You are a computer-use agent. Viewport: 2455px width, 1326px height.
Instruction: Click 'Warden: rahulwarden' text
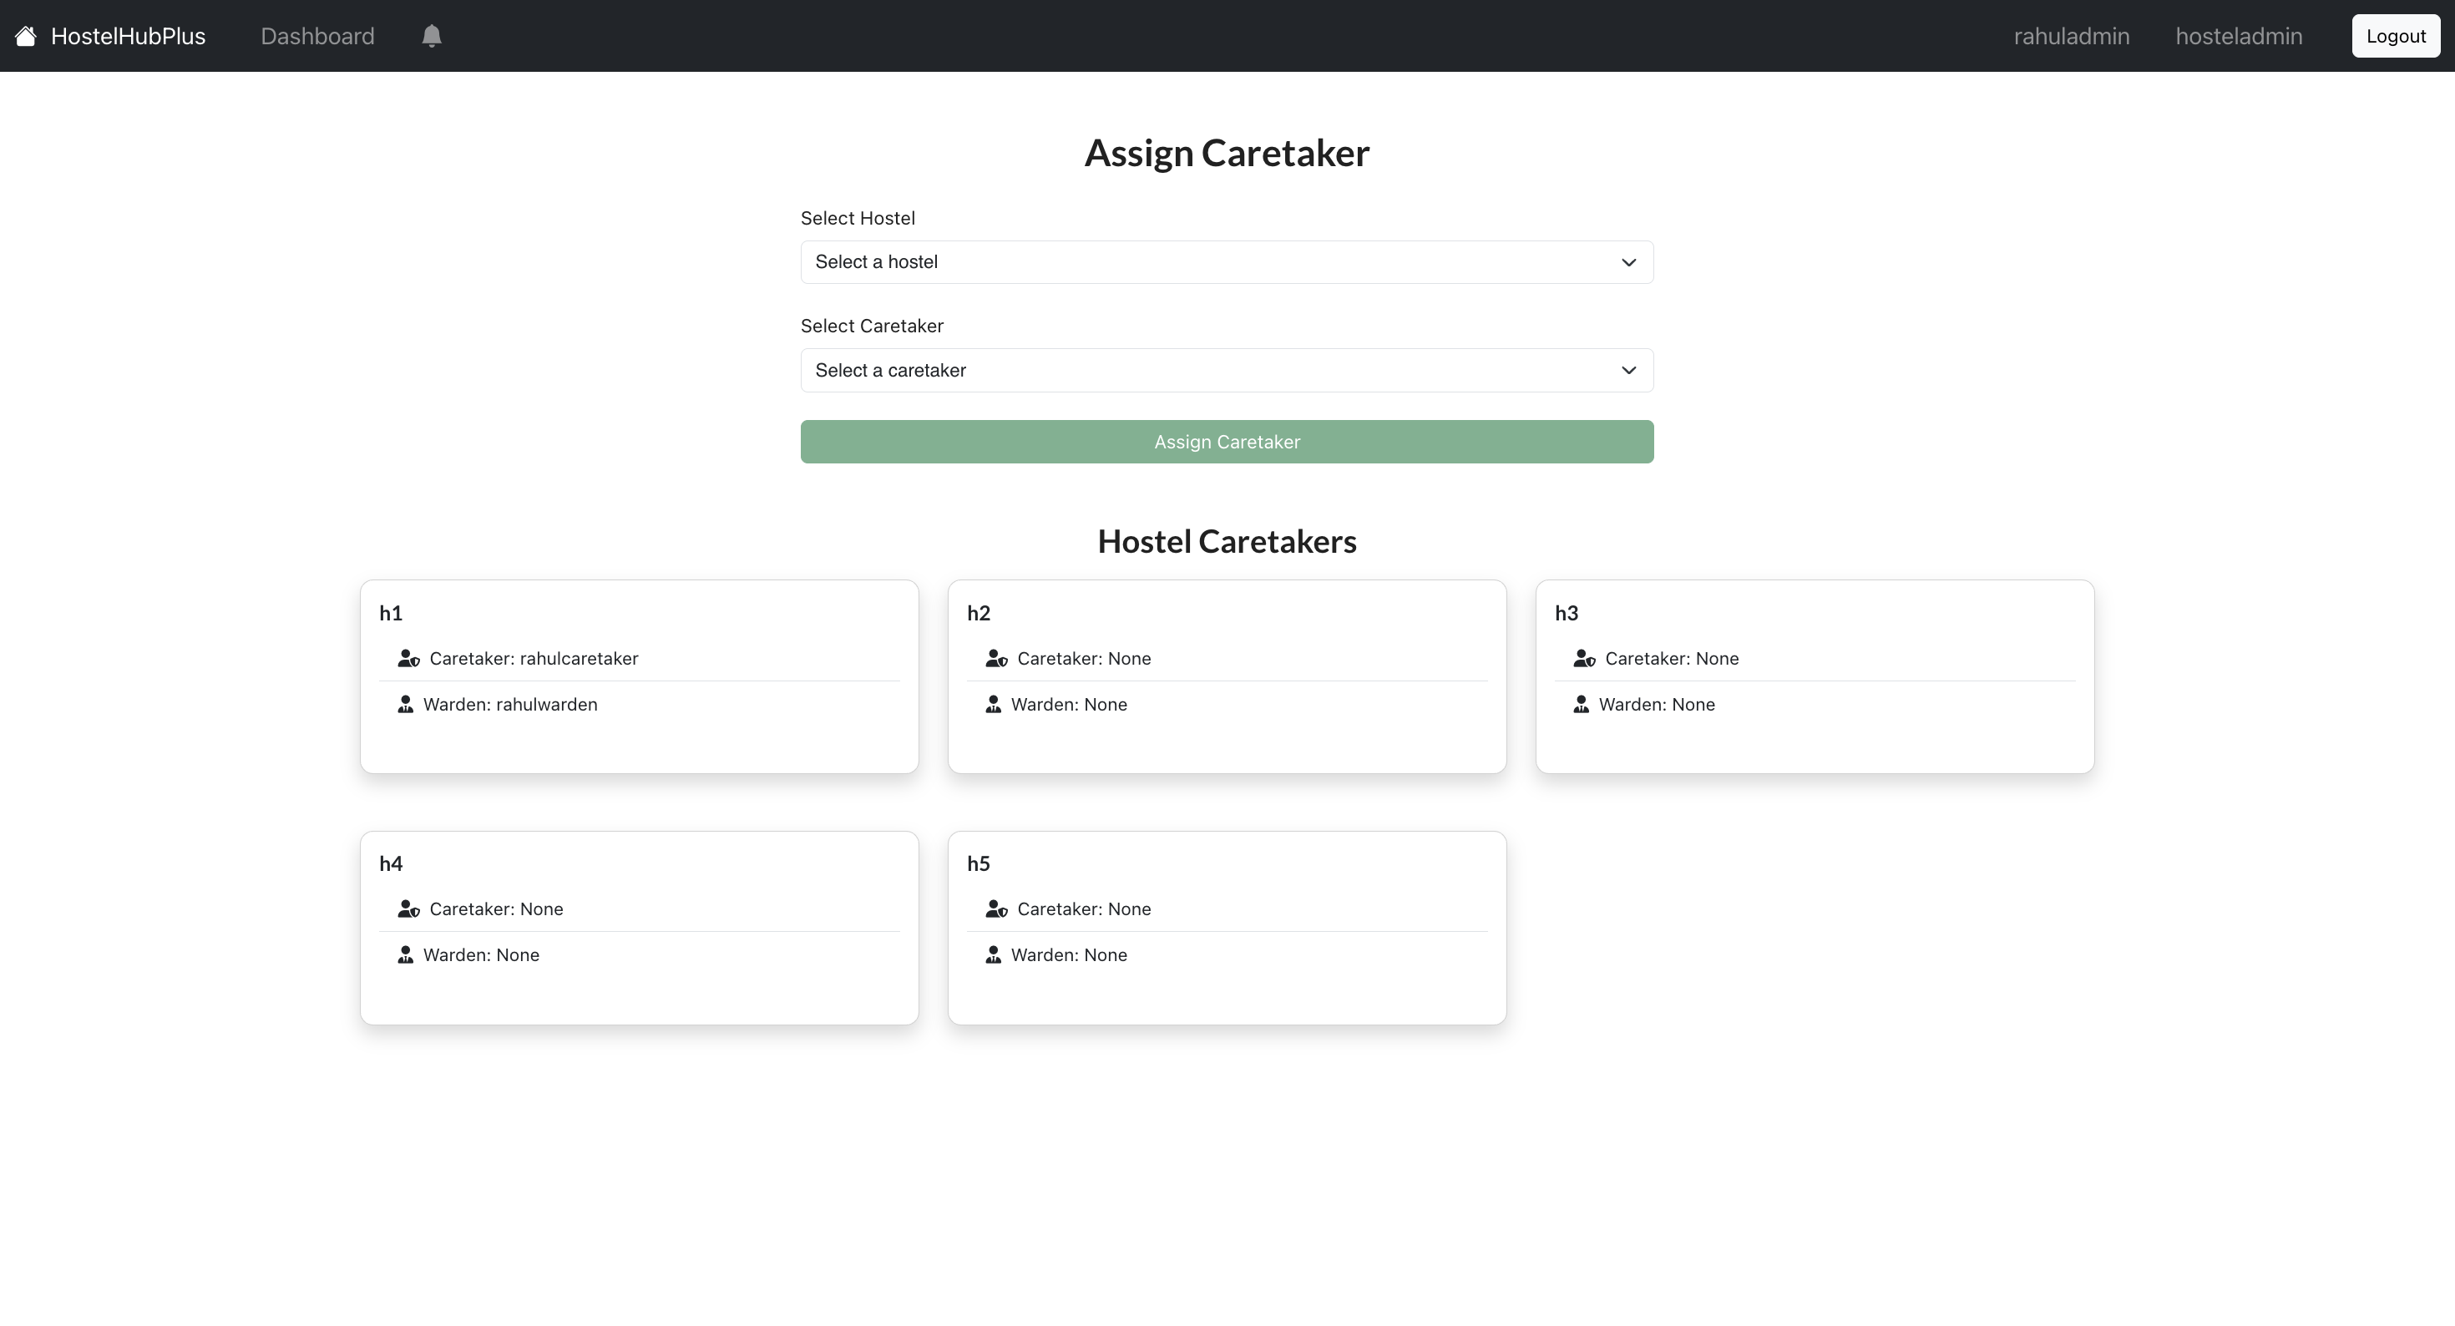[x=510, y=705]
